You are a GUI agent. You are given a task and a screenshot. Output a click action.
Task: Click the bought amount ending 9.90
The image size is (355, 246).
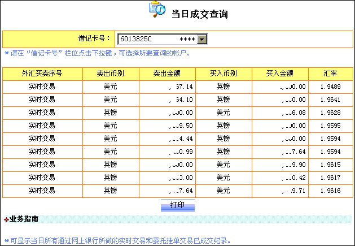click(293, 165)
